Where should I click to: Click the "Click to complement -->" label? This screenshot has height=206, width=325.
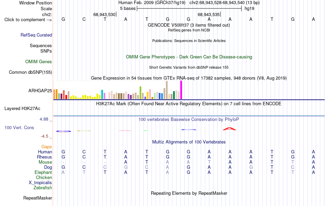28,20
